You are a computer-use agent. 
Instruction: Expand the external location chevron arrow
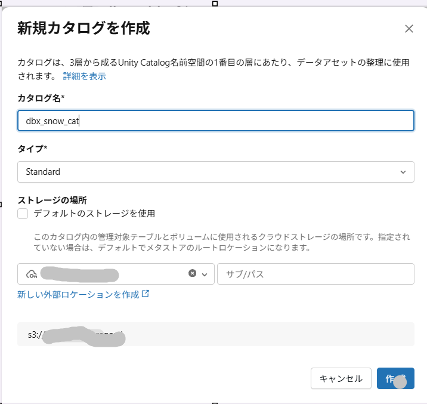205,275
